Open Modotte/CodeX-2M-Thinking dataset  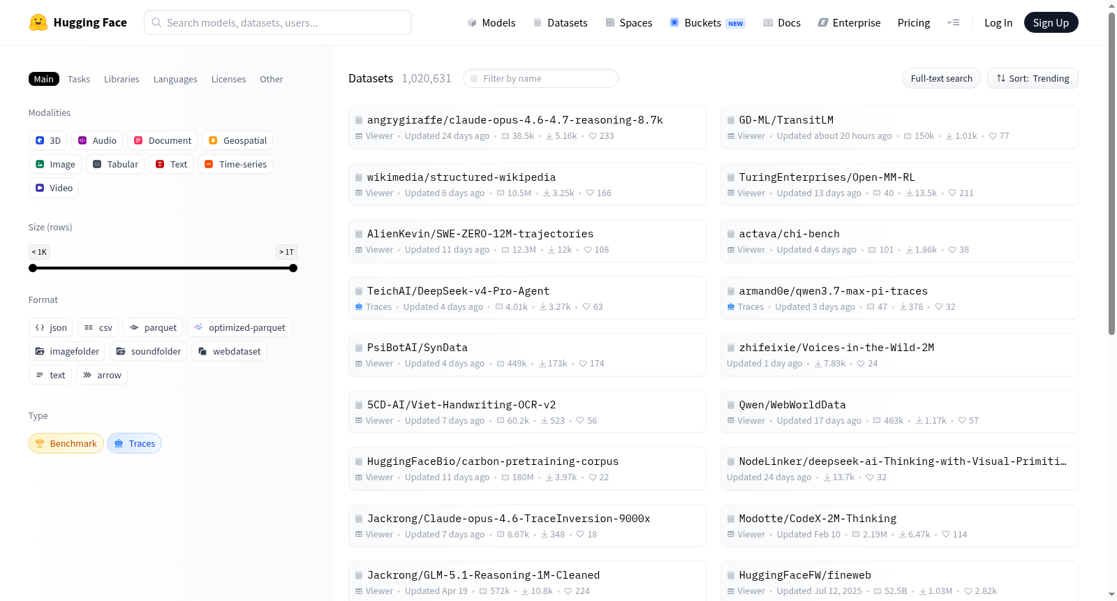coord(899,526)
